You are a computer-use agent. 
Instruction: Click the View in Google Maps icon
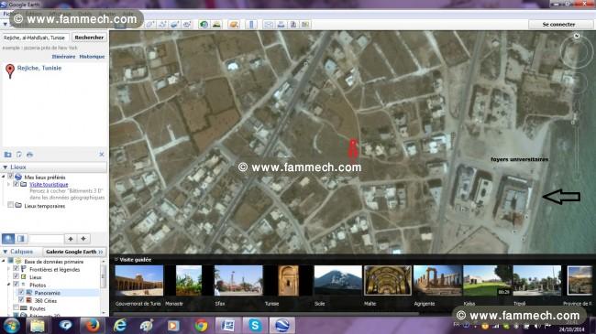tap(305, 25)
